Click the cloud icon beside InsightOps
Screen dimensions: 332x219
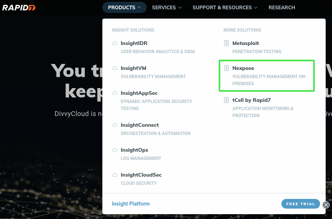115,150
